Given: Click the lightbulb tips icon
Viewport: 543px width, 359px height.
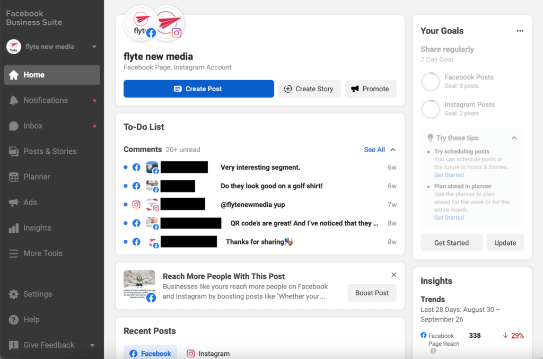Looking at the screenshot, I should point(430,138).
